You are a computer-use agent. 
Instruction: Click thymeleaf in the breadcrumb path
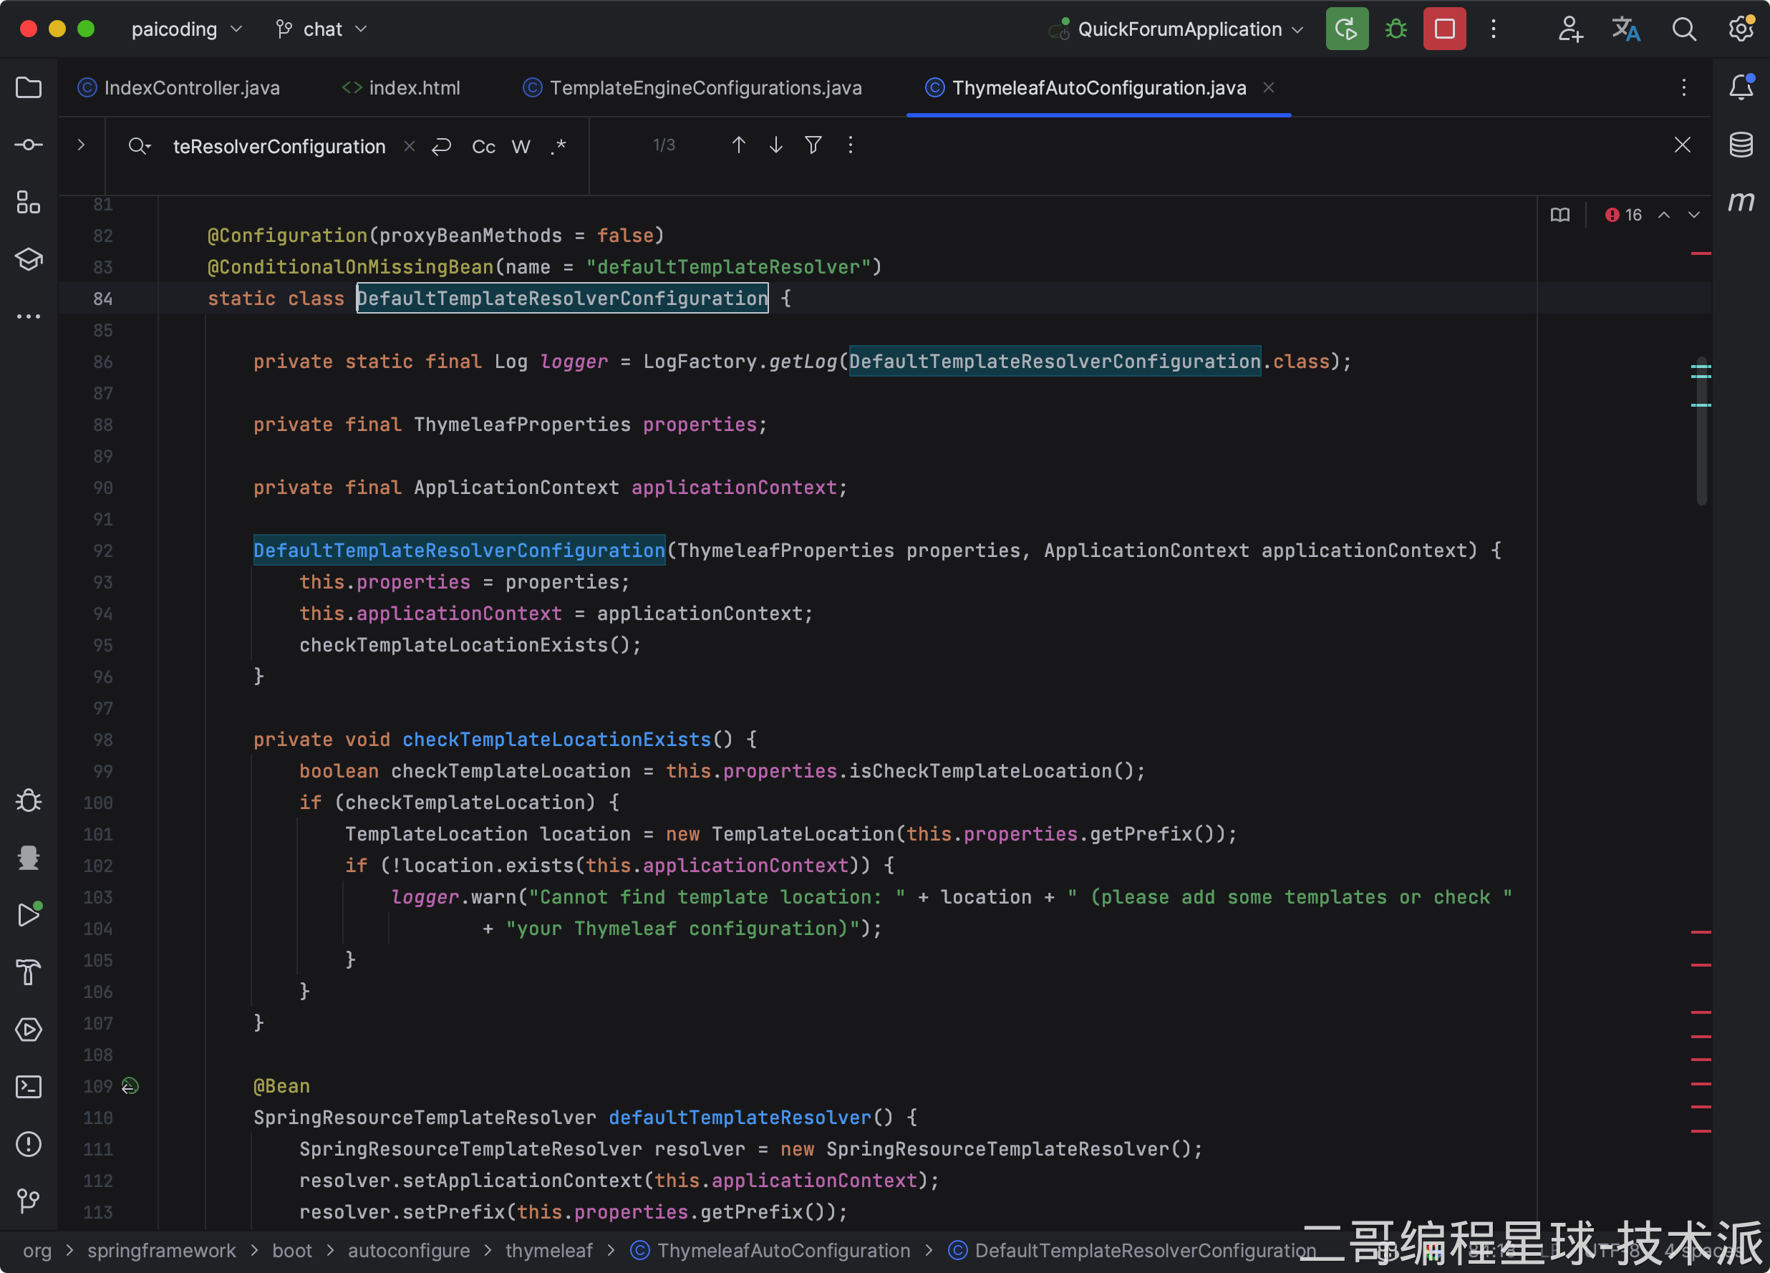[x=548, y=1251]
